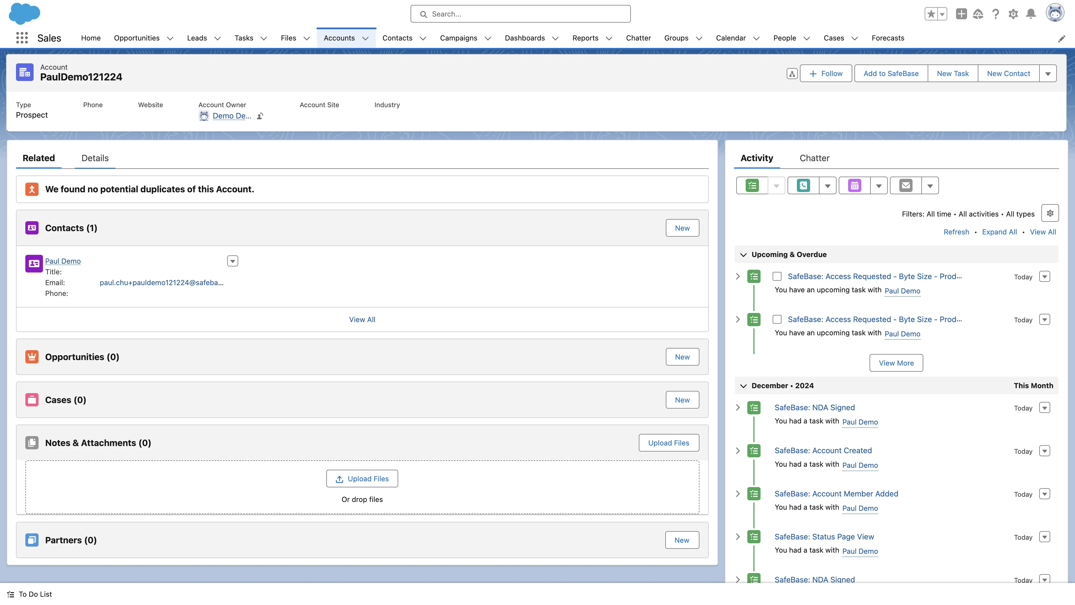Check the second Access Requested task checkbox
Screen dimensions: 1075x605
tap(777, 319)
